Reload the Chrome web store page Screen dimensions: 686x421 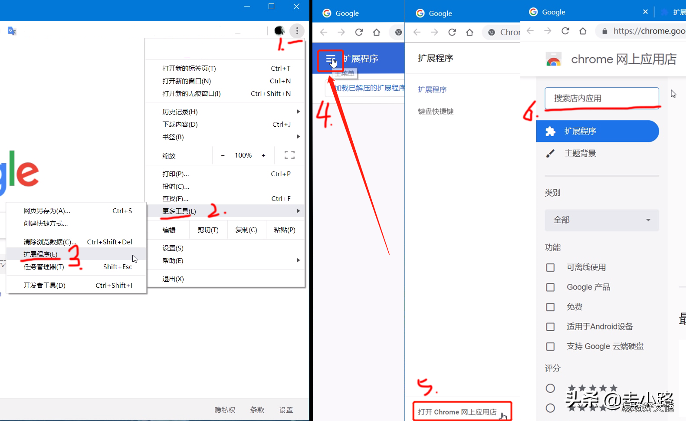click(x=565, y=31)
